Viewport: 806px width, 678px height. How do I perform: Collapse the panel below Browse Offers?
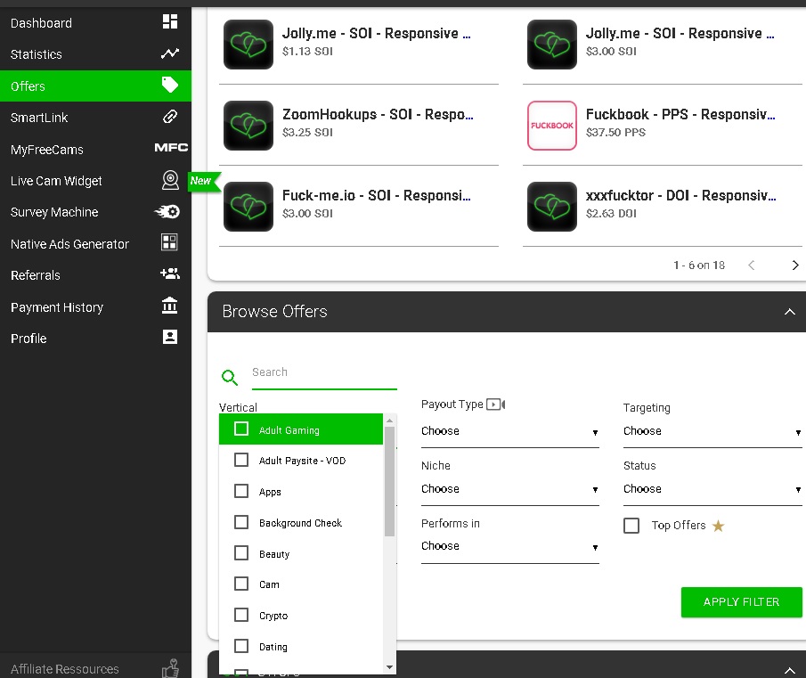pyautogui.click(x=790, y=670)
